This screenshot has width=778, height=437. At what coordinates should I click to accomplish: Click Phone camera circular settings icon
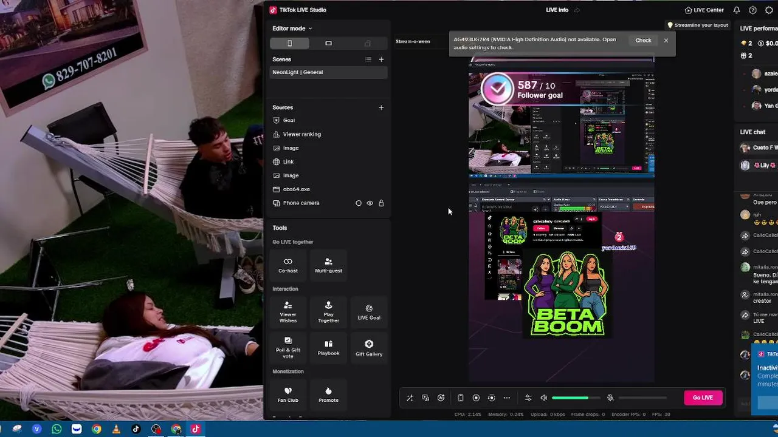coord(358,203)
